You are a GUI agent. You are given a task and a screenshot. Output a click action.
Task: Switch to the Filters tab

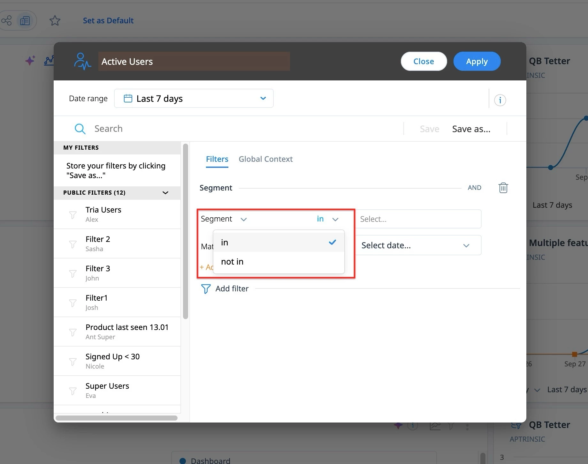point(217,159)
